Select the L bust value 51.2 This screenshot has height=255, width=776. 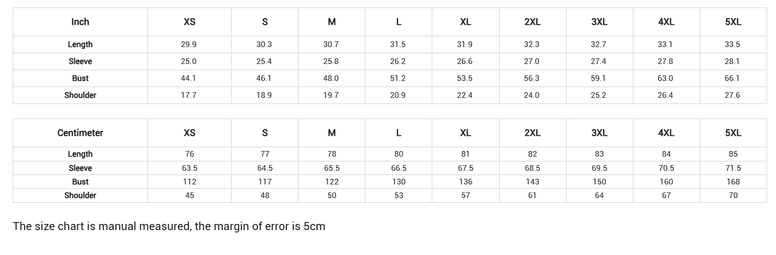(398, 78)
